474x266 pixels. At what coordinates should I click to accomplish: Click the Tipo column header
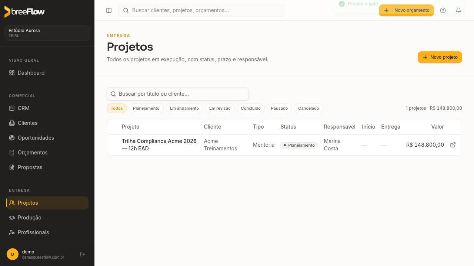pyautogui.click(x=258, y=127)
